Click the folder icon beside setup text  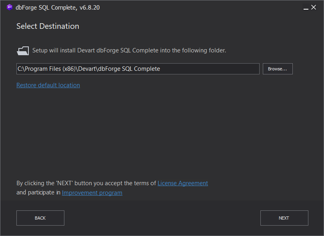point(23,51)
